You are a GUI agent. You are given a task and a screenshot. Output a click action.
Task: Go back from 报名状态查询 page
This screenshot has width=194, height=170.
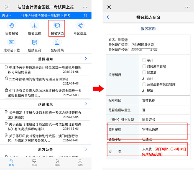(x=108, y=17)
